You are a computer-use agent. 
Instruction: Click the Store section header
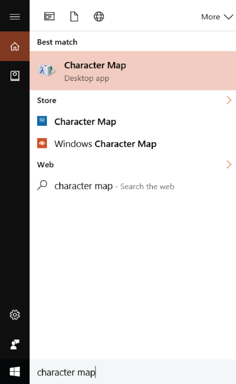tap(47, 100)
